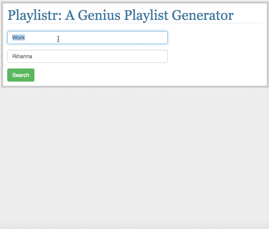Click the empty gray area below the panel
The height and width of the screenshot is (229, 269).
(134, 153)
